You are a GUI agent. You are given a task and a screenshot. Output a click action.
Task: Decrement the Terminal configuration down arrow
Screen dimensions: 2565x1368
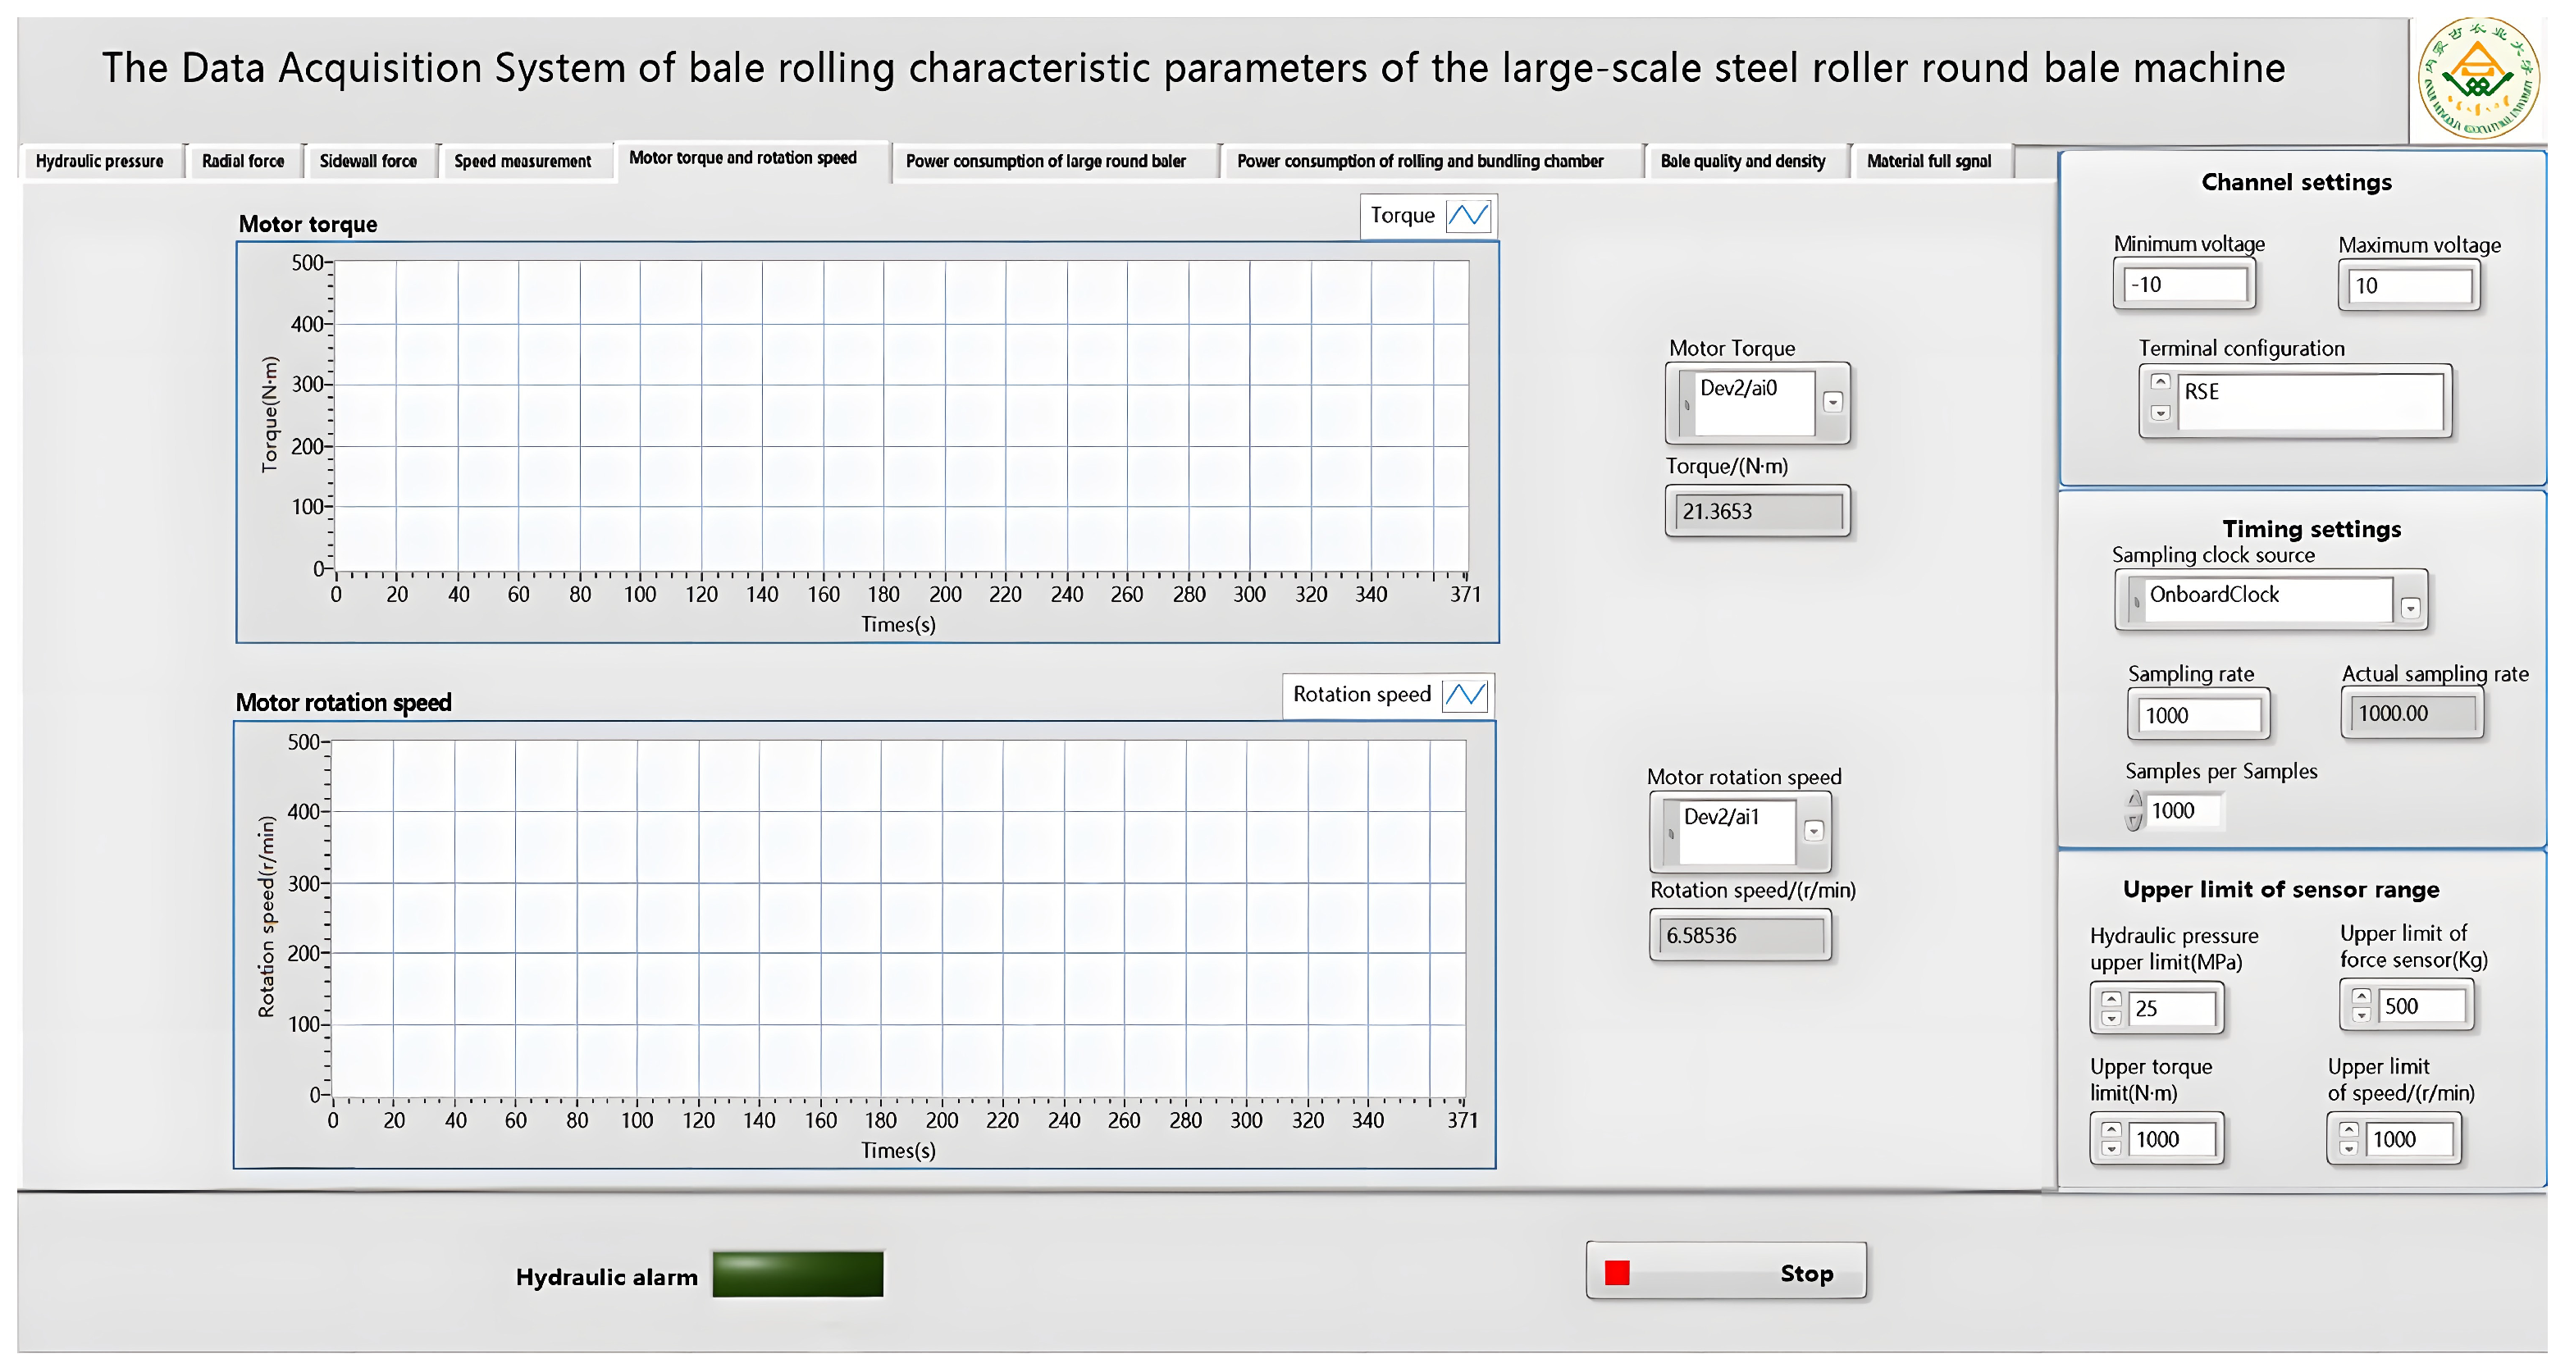coord(2160,413)
